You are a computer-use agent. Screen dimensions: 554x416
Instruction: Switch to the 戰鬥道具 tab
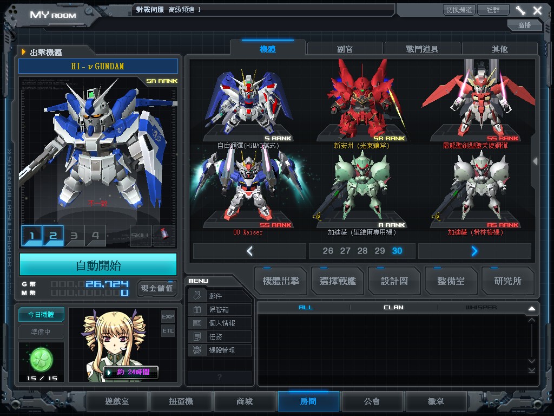(422, 49)
